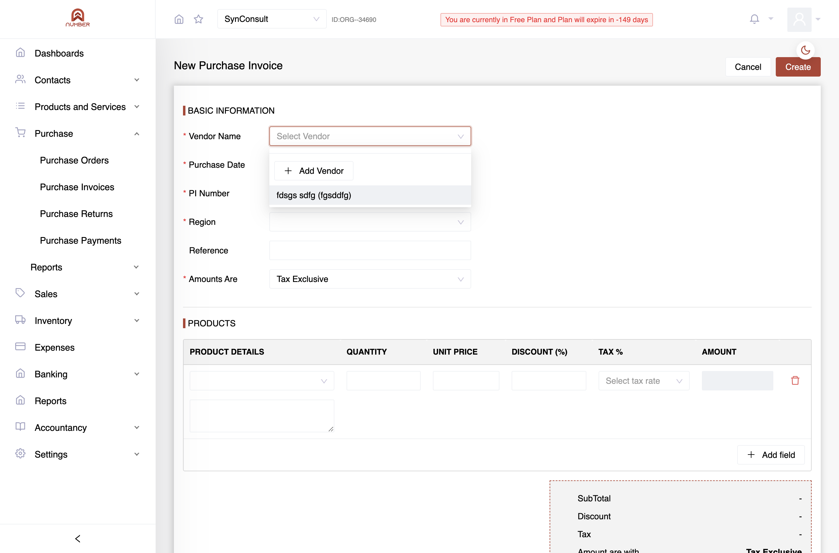The width and height of the screenshot is (839, 553).
Task: Click the Add field button
Action: 771,455
